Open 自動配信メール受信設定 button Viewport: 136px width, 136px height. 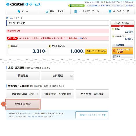(x=57, y=94)
